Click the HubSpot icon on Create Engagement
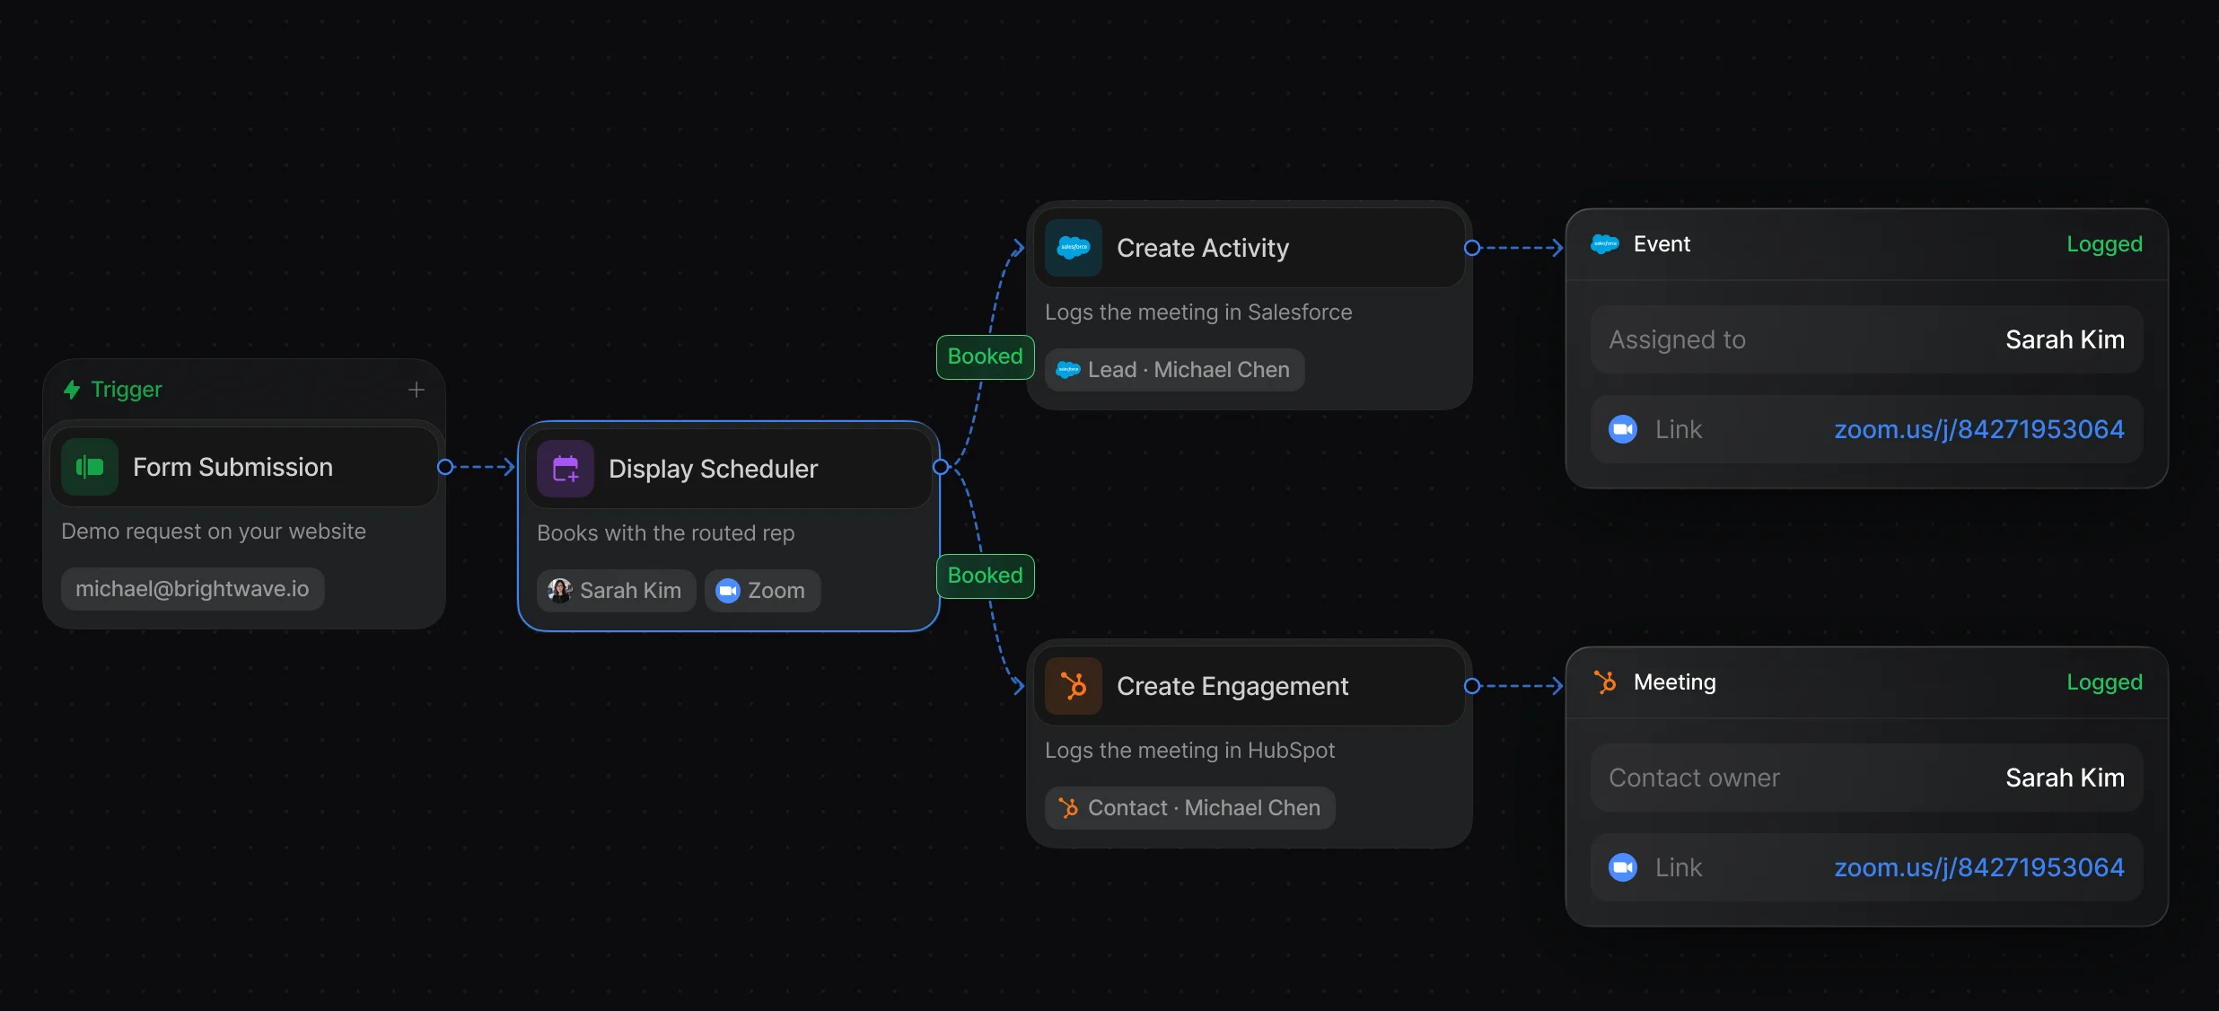Screen dimensions: 2219x1011 [1074, 686]
